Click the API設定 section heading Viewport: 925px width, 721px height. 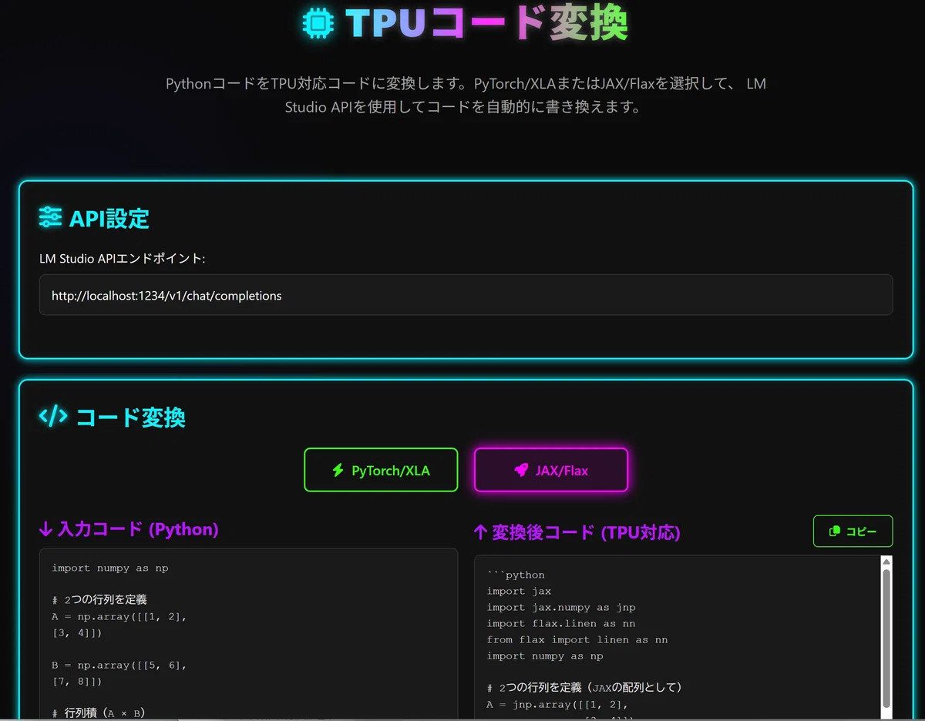click(109, 219)
